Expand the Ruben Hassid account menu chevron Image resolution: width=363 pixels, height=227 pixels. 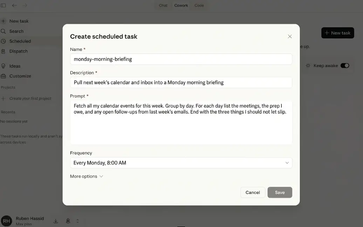[77, 221]
